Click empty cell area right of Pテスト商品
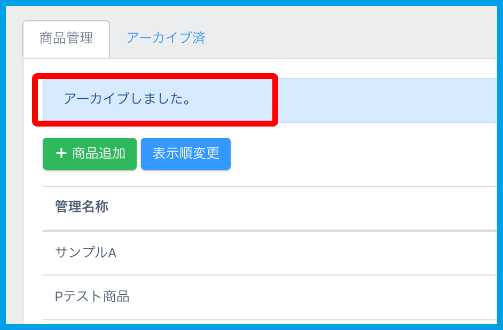This screenshot has width=503, height=330. [320, 296]
